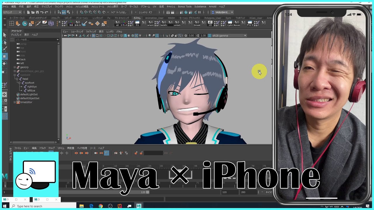Toggle use all lights bulb icon
Image resolution: width=374 pixels, height=210 pixels.
(x=140, y=36)
